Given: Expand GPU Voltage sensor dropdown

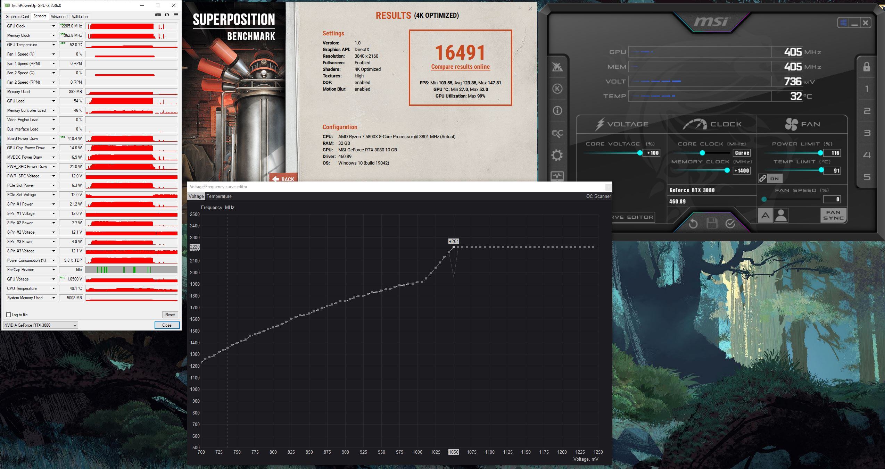Looking at the screenshot, I should 53,279.
